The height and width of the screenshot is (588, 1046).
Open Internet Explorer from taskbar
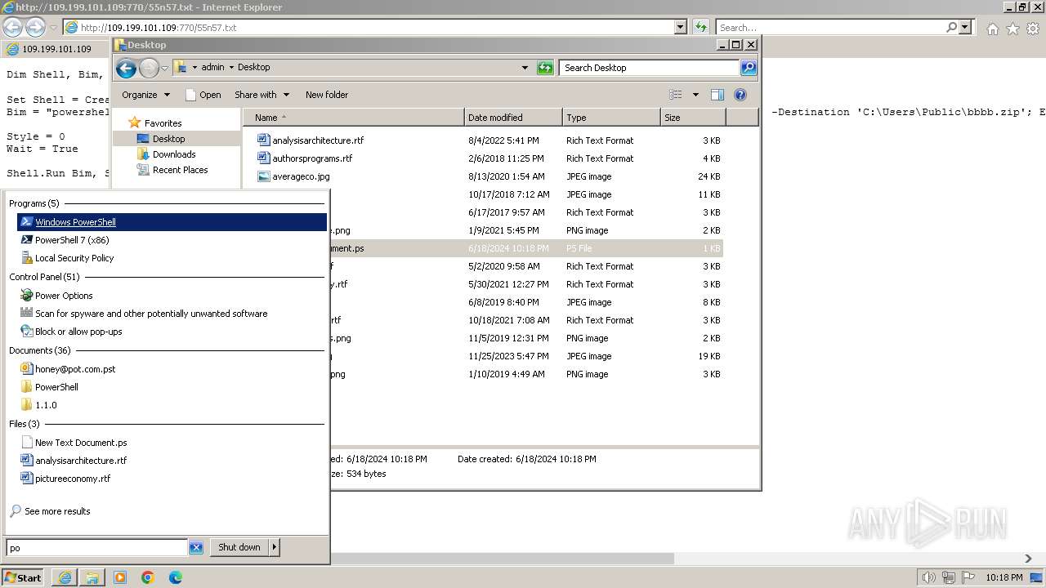[x=65, y=577]
